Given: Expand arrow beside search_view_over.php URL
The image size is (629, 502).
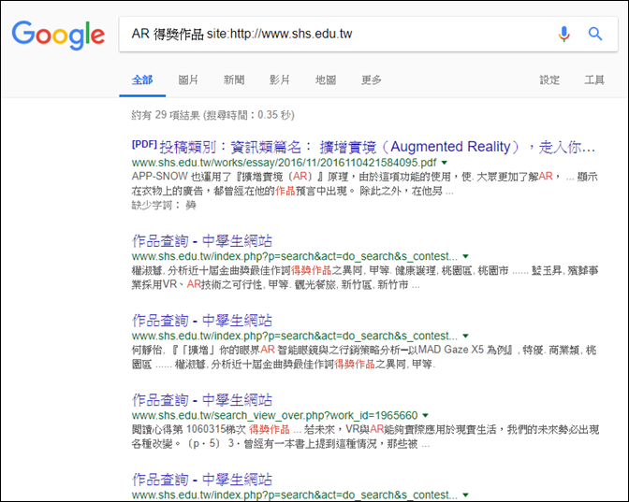Looking at the screenshot, I should click(425, 415).
